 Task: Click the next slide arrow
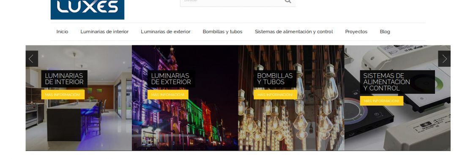[444, 59]
